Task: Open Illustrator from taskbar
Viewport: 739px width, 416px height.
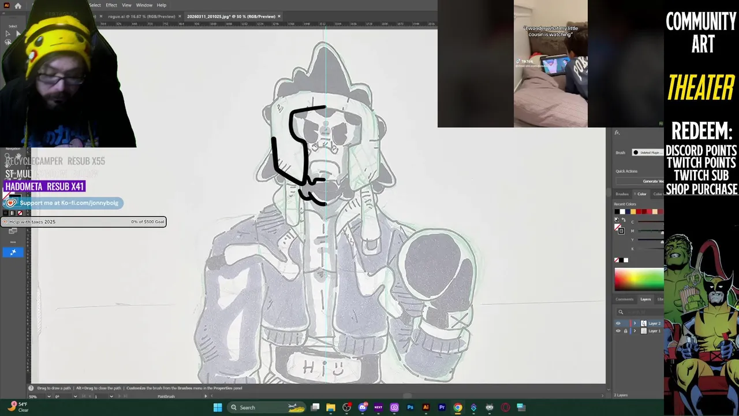Action: (426, 407)
